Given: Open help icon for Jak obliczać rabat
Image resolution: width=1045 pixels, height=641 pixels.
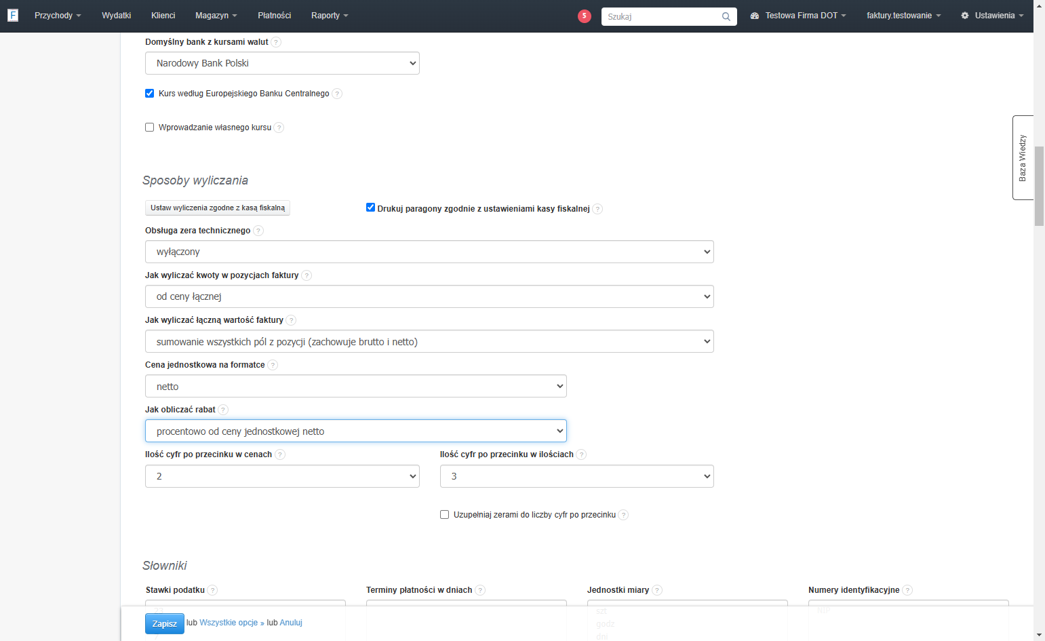Looking at the screenshot, I should [223, 410].
